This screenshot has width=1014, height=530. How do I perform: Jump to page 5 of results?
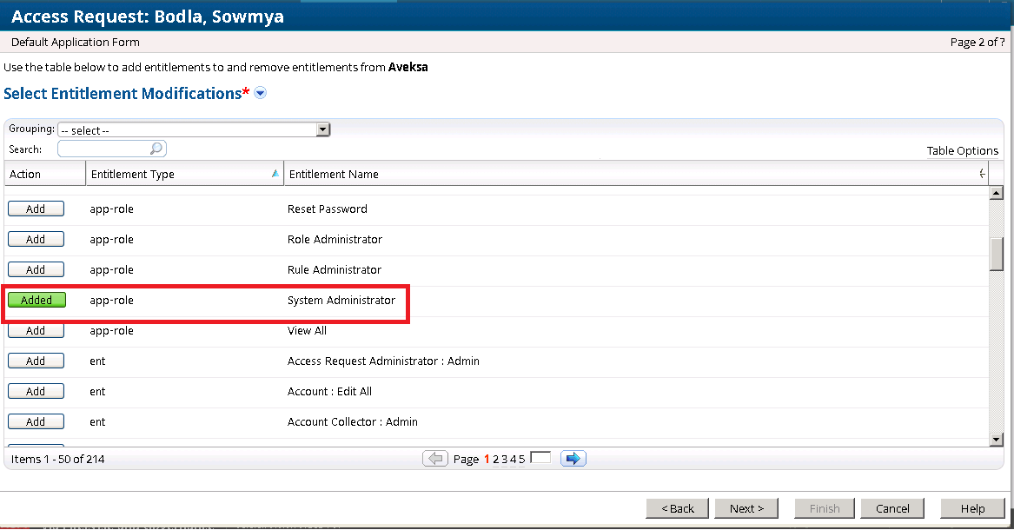click(520, 458)
